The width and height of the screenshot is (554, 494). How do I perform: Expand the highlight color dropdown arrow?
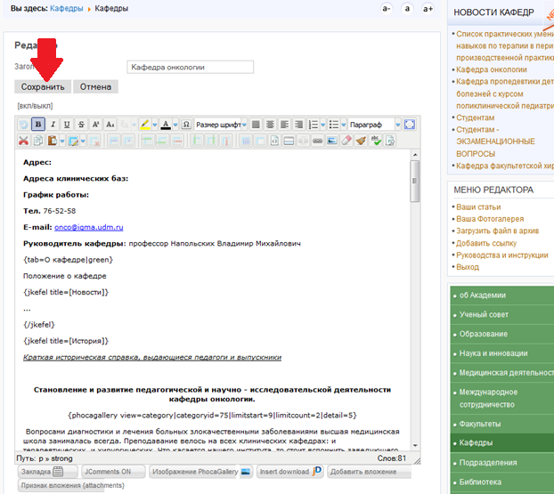pyautogui.click(x=155, y=125)
